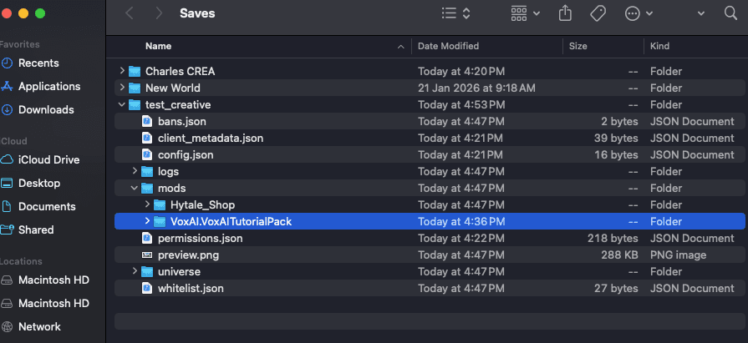
Task: Sort by the Kind column header
Action: tap(659, 46)
